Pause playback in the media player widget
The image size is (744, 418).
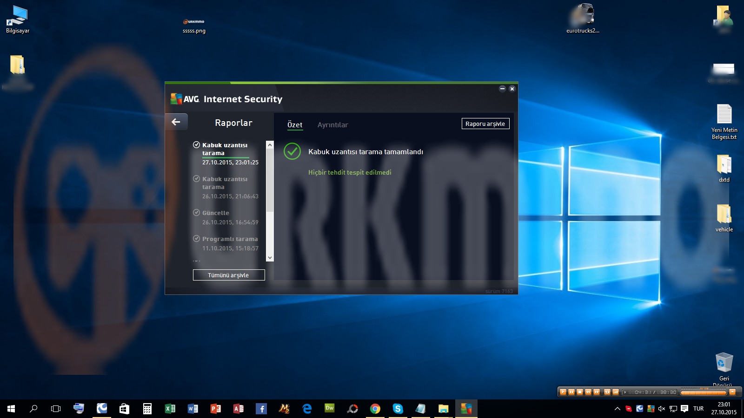pyautogui.click(x=571, y=392)
